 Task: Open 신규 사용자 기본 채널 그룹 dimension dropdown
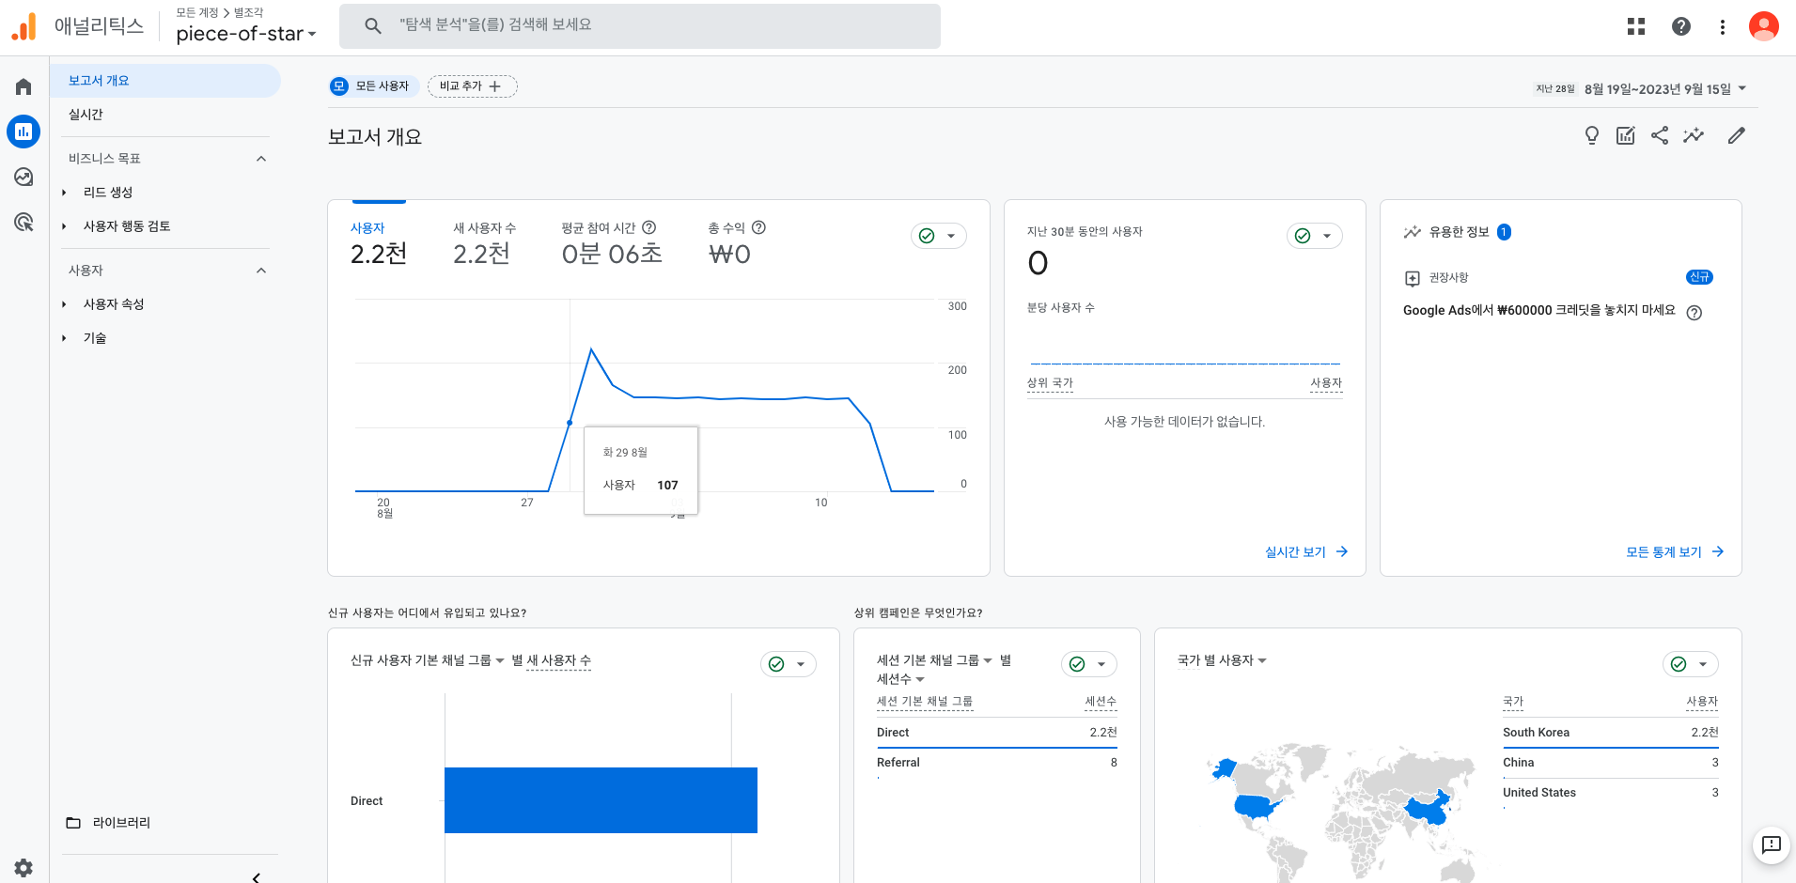click(428, 660)
